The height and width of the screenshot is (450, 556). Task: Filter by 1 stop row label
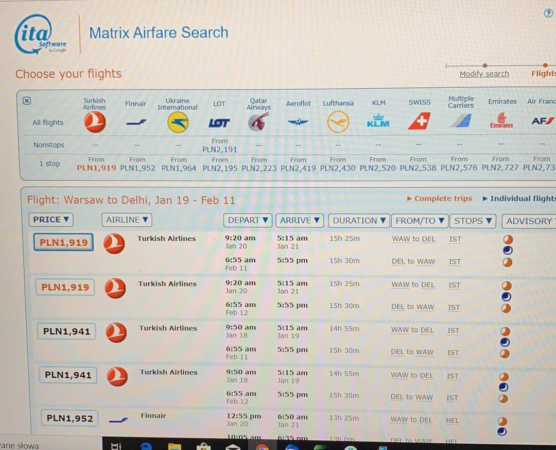49,164
